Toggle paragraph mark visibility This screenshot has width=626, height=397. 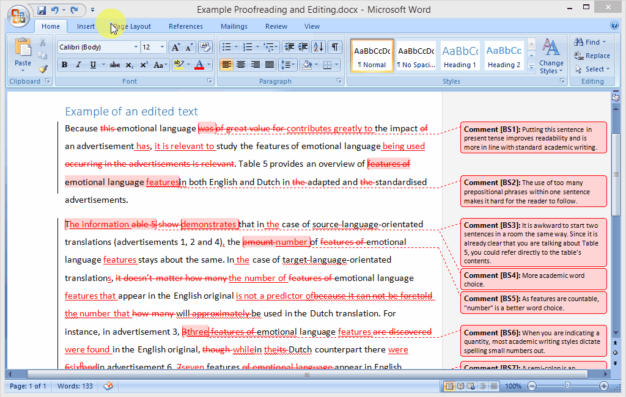(335, 48)
